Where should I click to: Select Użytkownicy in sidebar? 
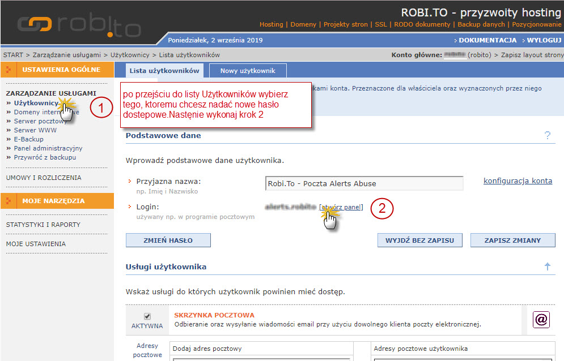[36, 103]
